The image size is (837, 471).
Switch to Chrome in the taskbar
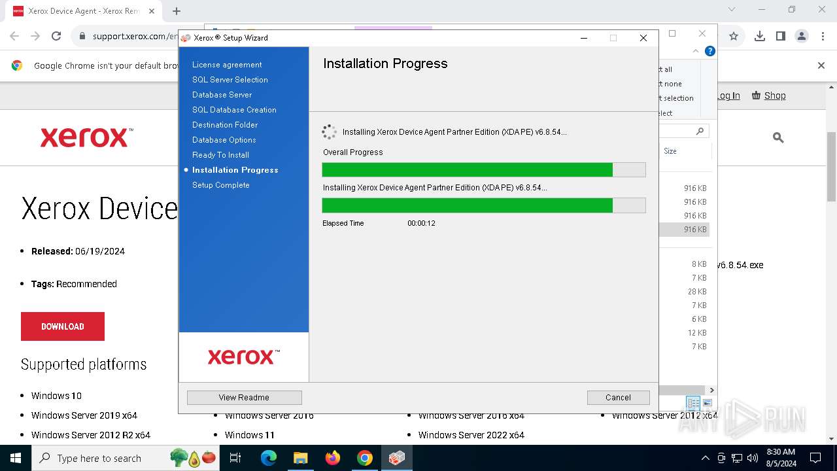365,458
